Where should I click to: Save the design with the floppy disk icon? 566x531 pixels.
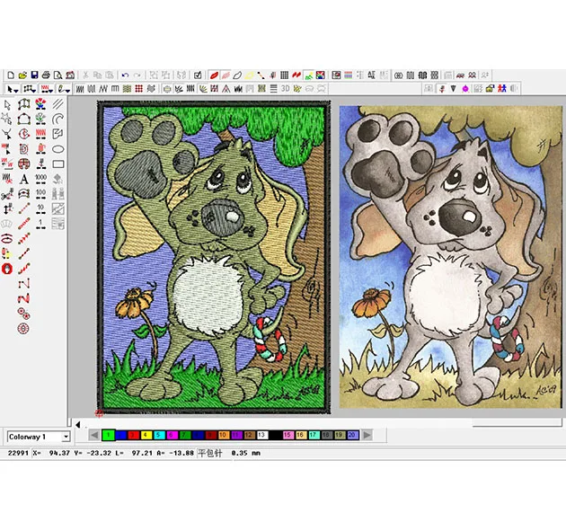click(33, 75)
